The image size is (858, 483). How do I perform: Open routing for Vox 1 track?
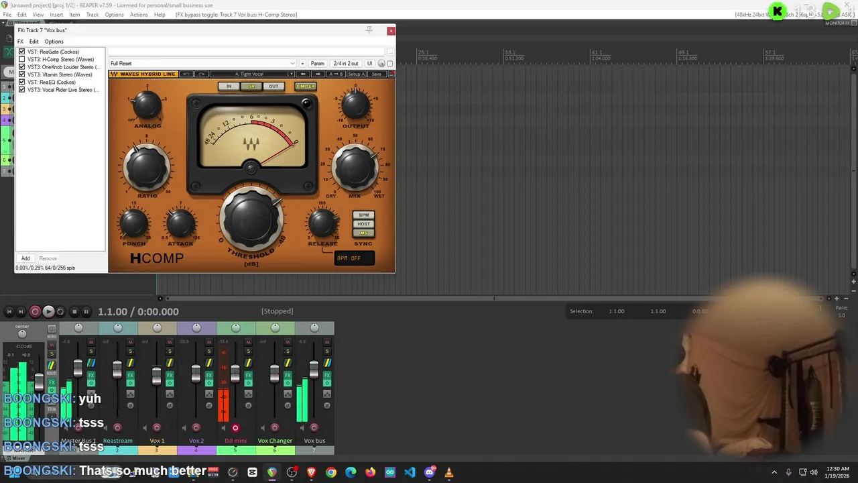pyautogui.click(x=170, y=363)
